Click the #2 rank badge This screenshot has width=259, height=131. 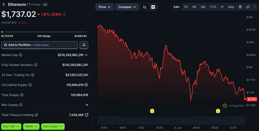[x=45, y=5]
